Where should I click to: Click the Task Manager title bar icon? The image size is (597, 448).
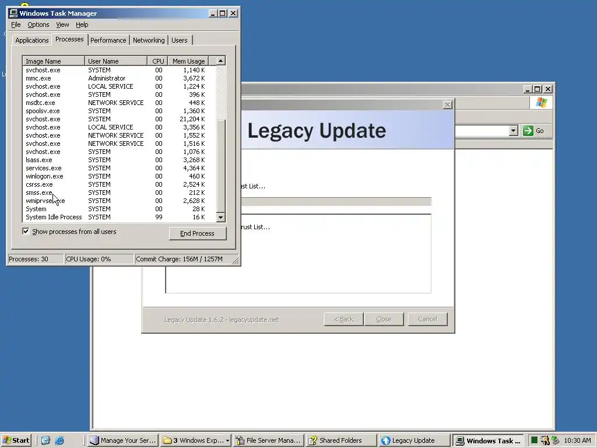click(x=14, y=13)
